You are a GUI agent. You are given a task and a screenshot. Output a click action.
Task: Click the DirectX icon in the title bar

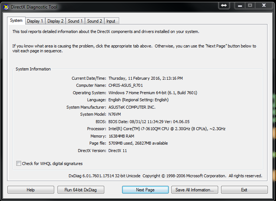6,7
